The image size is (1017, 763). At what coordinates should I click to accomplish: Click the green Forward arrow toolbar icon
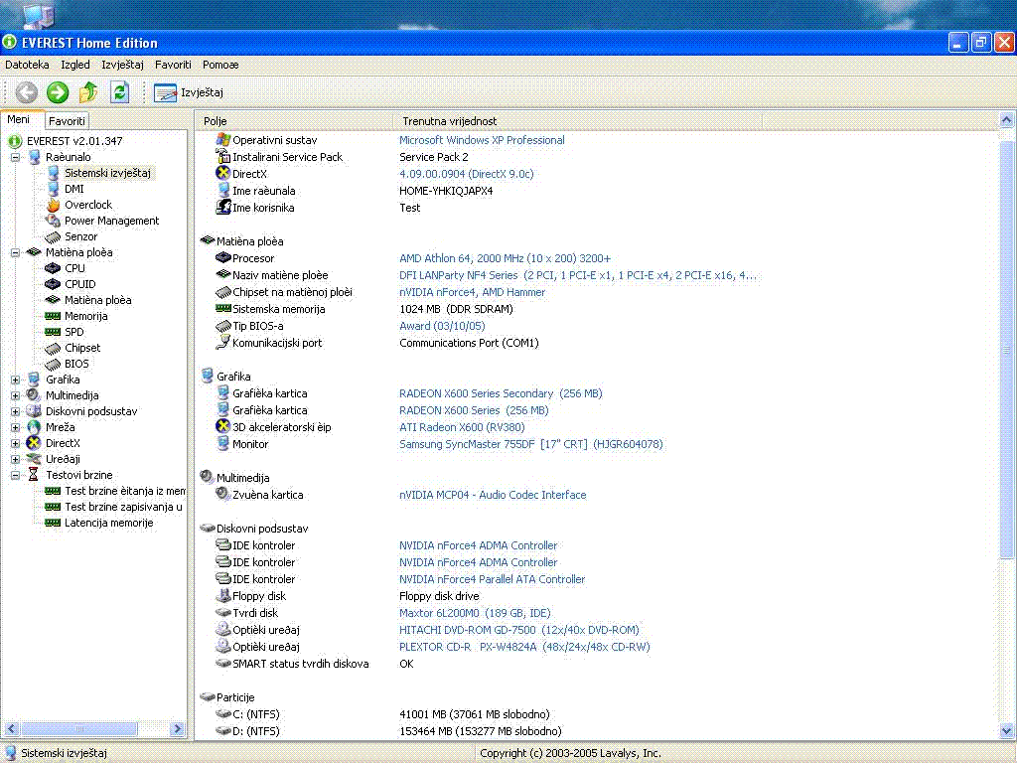click(58, 92)
